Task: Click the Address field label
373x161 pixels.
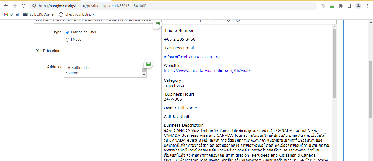Action: 54,67
